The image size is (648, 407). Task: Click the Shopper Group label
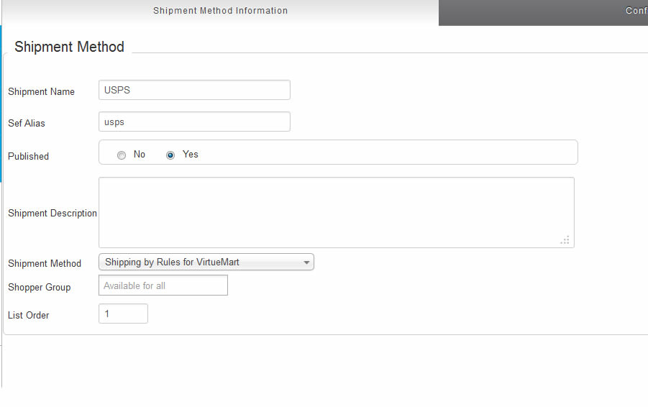pyautogui.click(x=40, y=287)
